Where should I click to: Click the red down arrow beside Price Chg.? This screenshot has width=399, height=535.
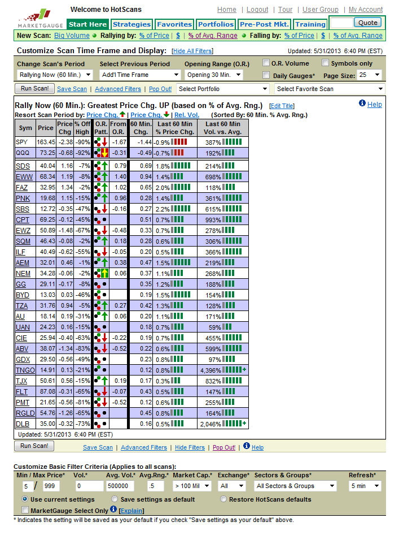pyautogui.click(x=165, y=115)
